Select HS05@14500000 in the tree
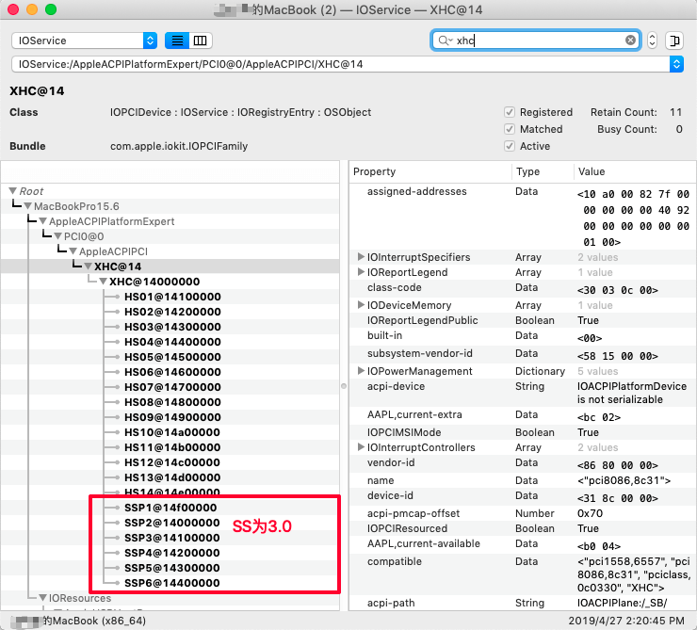The width and height of the screenshot is (697, 630). (172, 357)
